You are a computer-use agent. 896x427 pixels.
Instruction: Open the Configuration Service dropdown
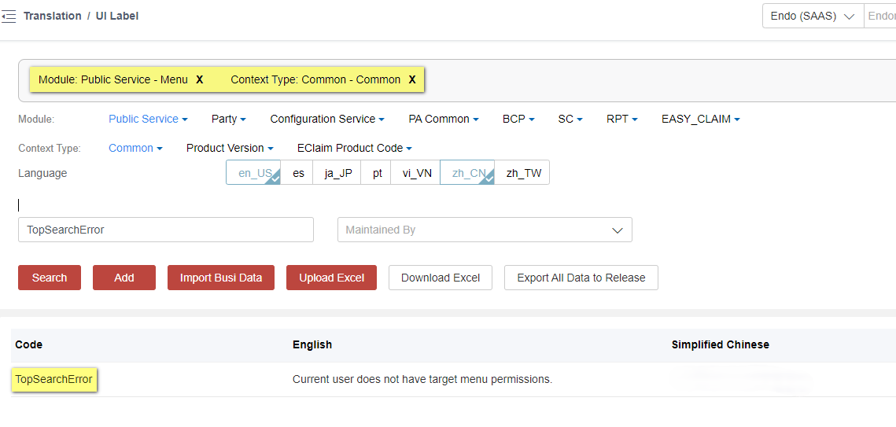[x=326, y=119]
